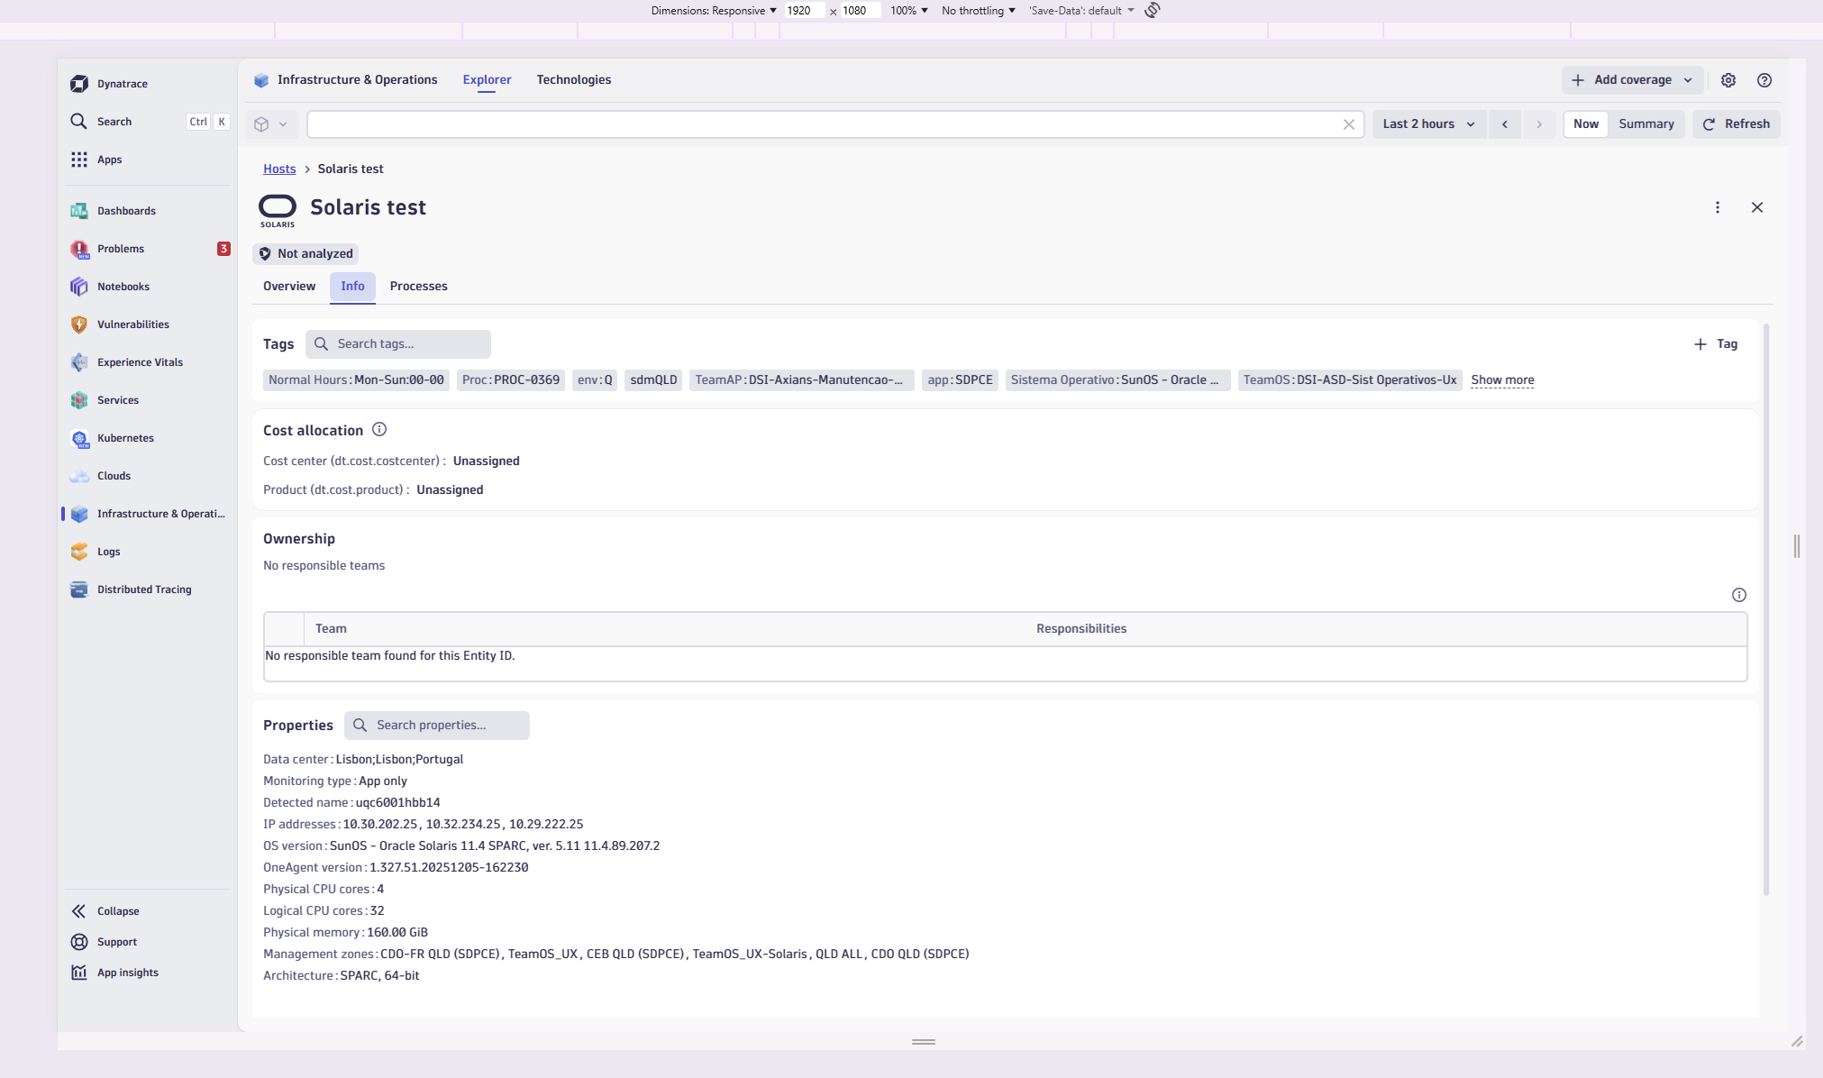Switch back to Now view
1823x1078 pixels.
pyautogui.click(x=1586, y=123)
